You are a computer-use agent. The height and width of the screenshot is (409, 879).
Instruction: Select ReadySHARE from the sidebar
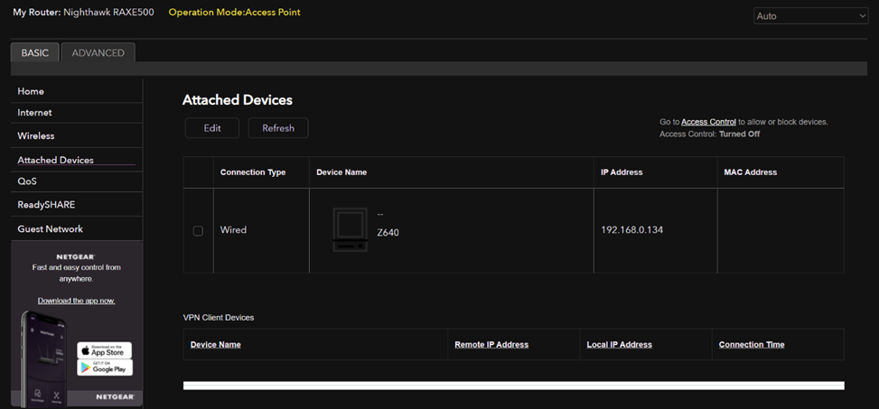tap(45, 205)
